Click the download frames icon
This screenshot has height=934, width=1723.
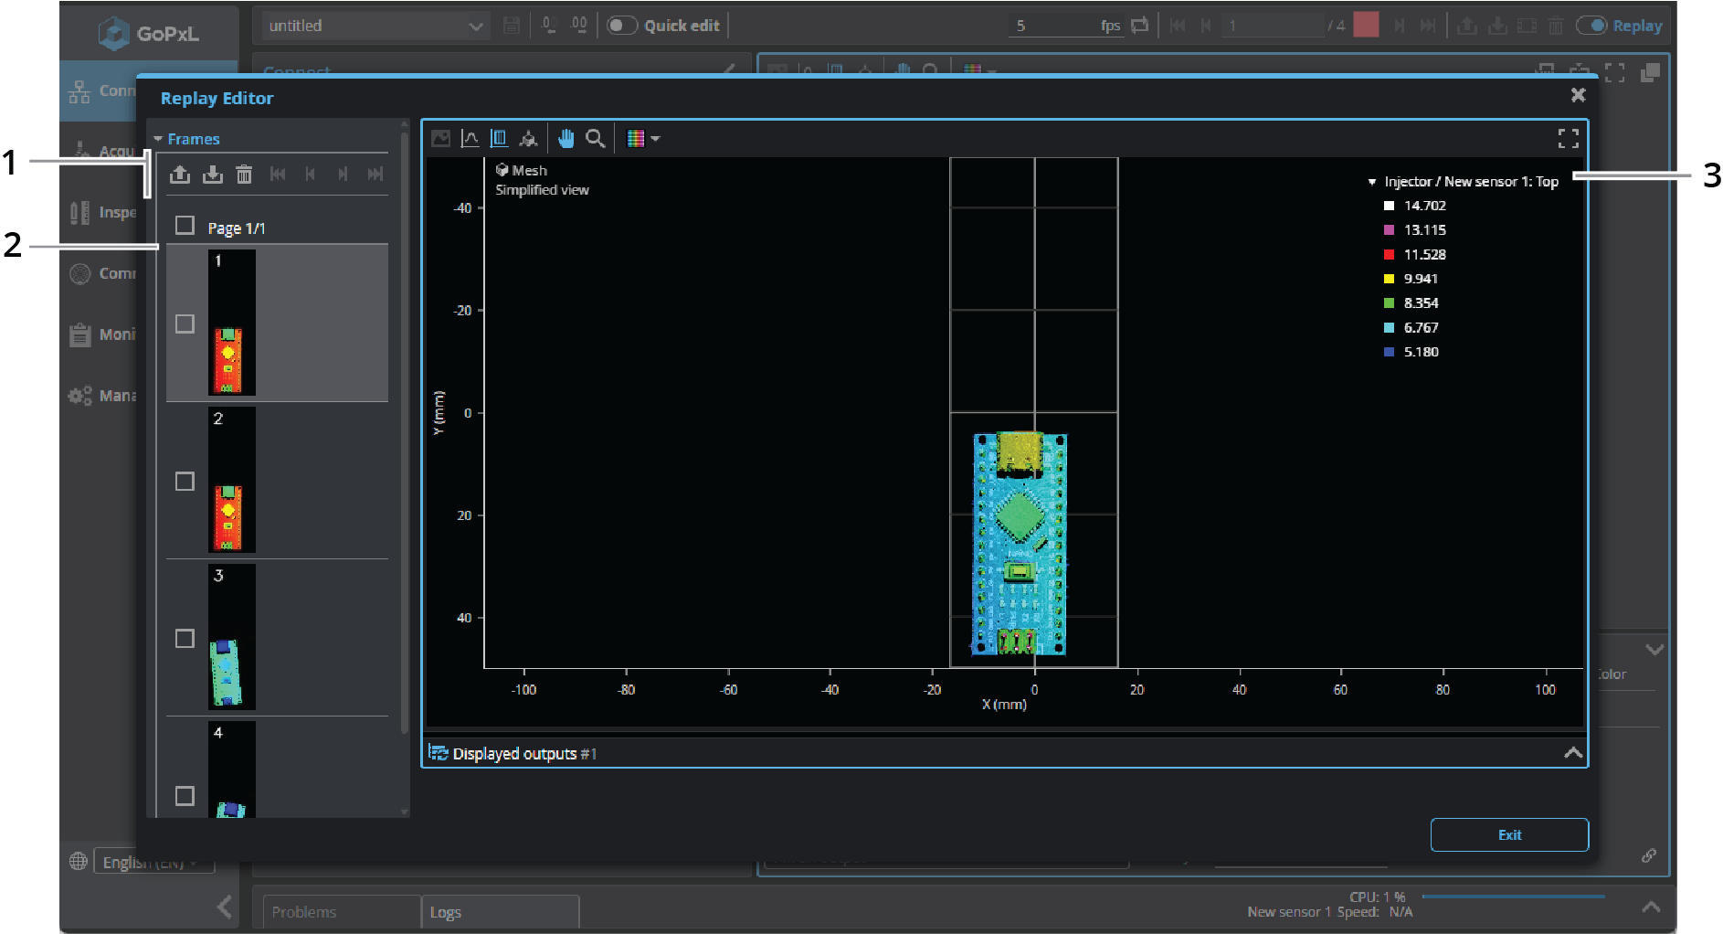[212, 175]
